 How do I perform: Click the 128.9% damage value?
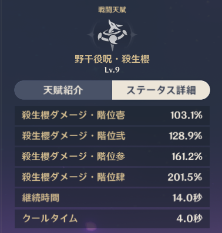(186, 136)
